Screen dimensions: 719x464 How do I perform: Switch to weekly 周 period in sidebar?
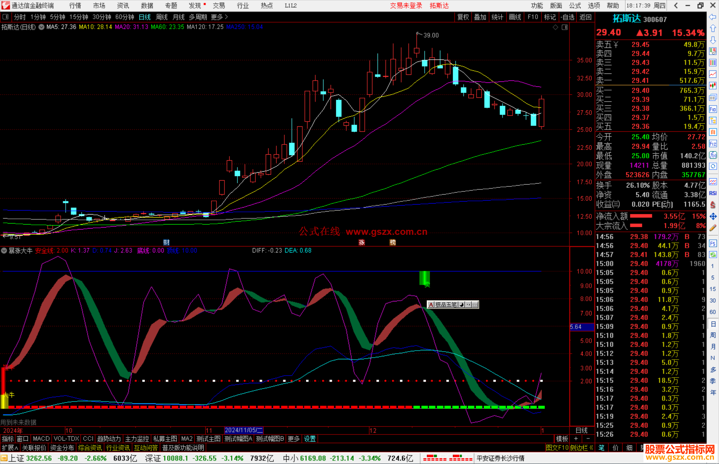point(713,335)
